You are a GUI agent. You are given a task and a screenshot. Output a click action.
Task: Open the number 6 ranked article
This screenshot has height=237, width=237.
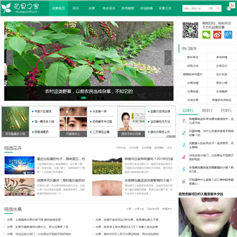pos(211,181)
